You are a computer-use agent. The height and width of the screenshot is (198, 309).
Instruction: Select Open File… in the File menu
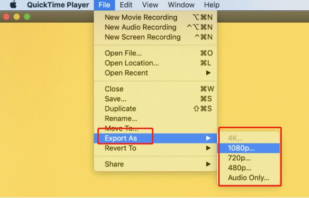tap(156, 53)
